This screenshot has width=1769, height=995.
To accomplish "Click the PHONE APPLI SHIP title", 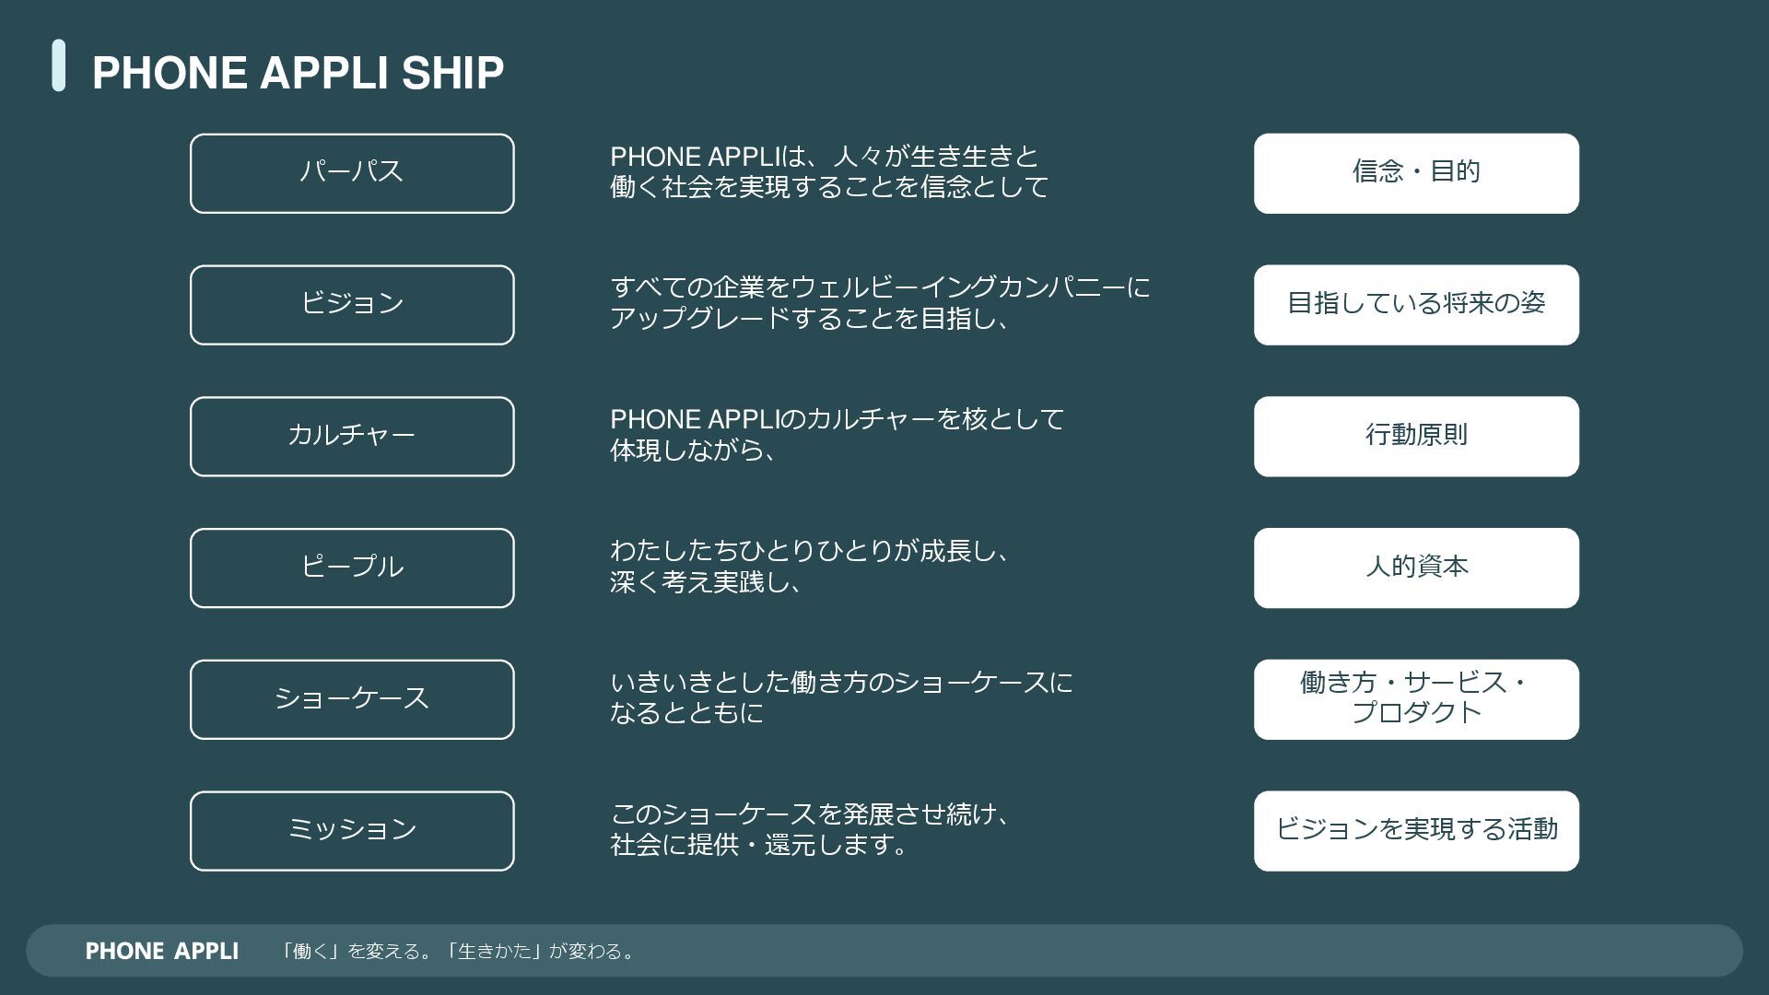I will [x=298, y=73].
